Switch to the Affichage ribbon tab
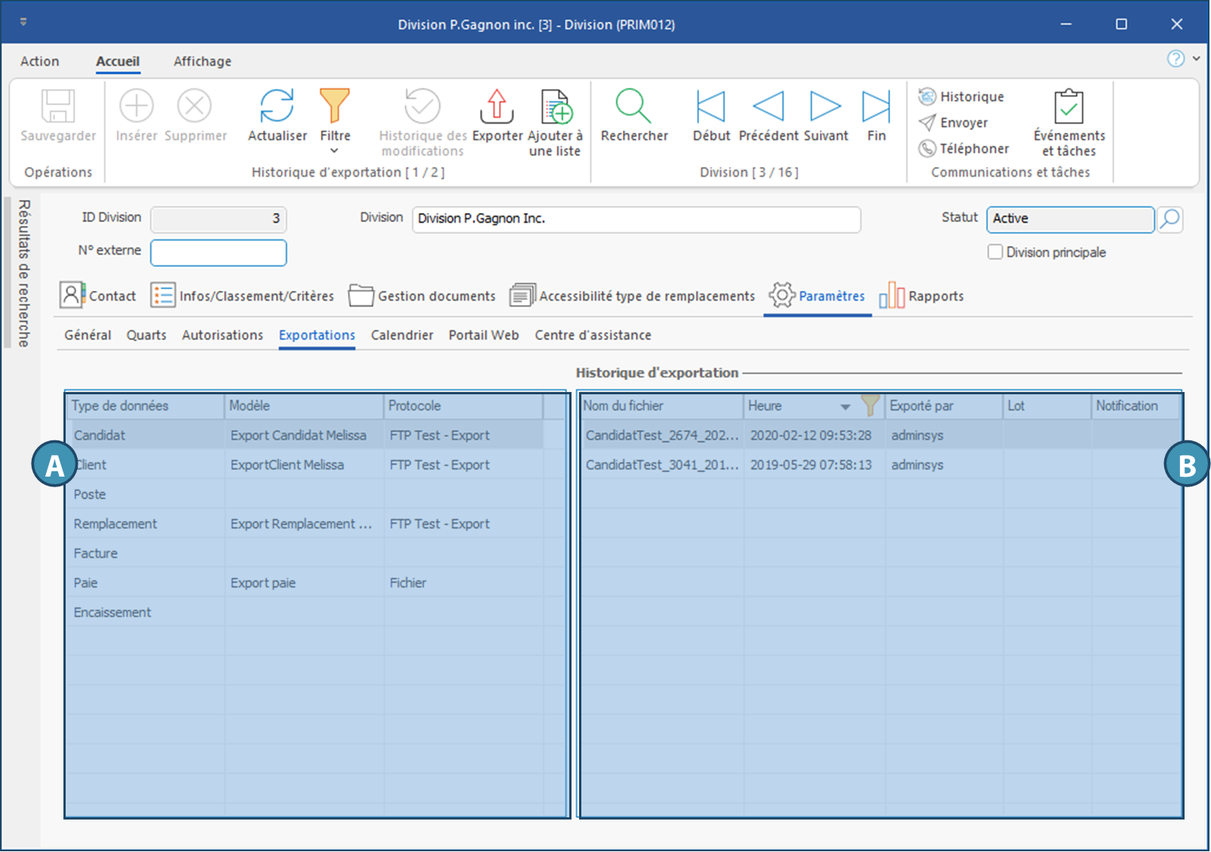Screen dimensions: 1211x852 pos(202,61)
